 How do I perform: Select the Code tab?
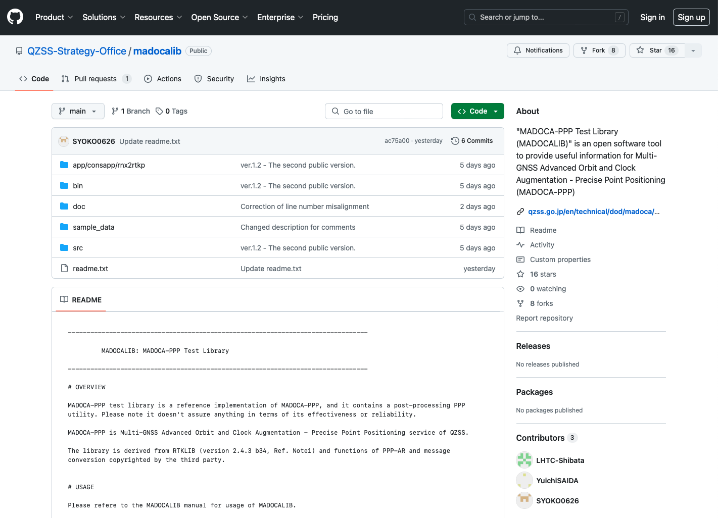click(x=34, y=79)
